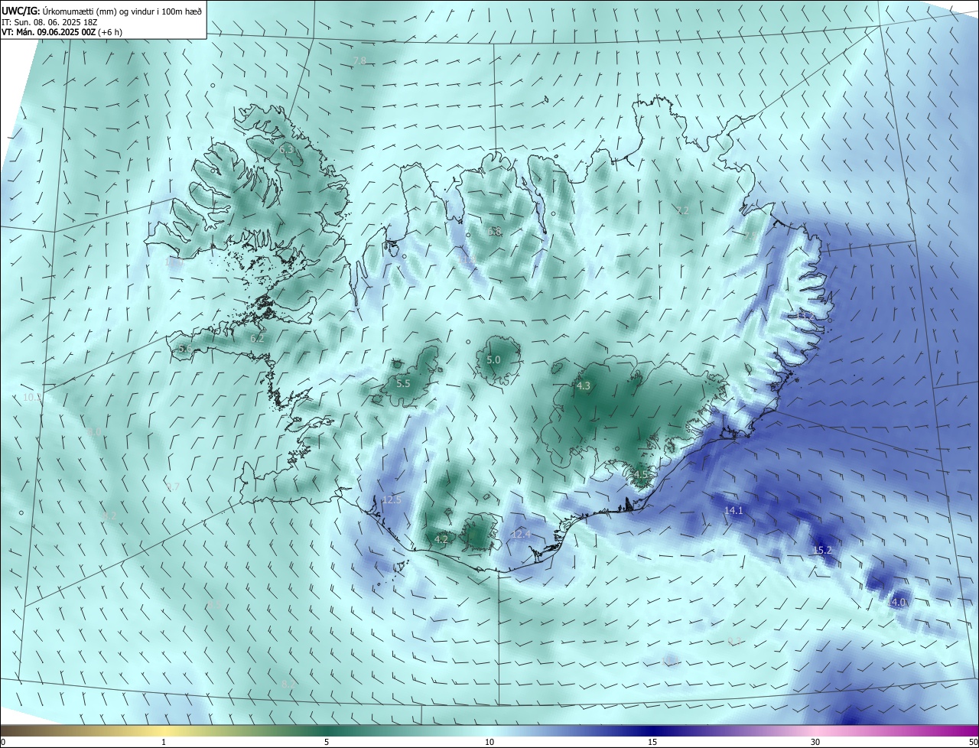Click the 7.2 value label on the map

(x=683, y=210)
